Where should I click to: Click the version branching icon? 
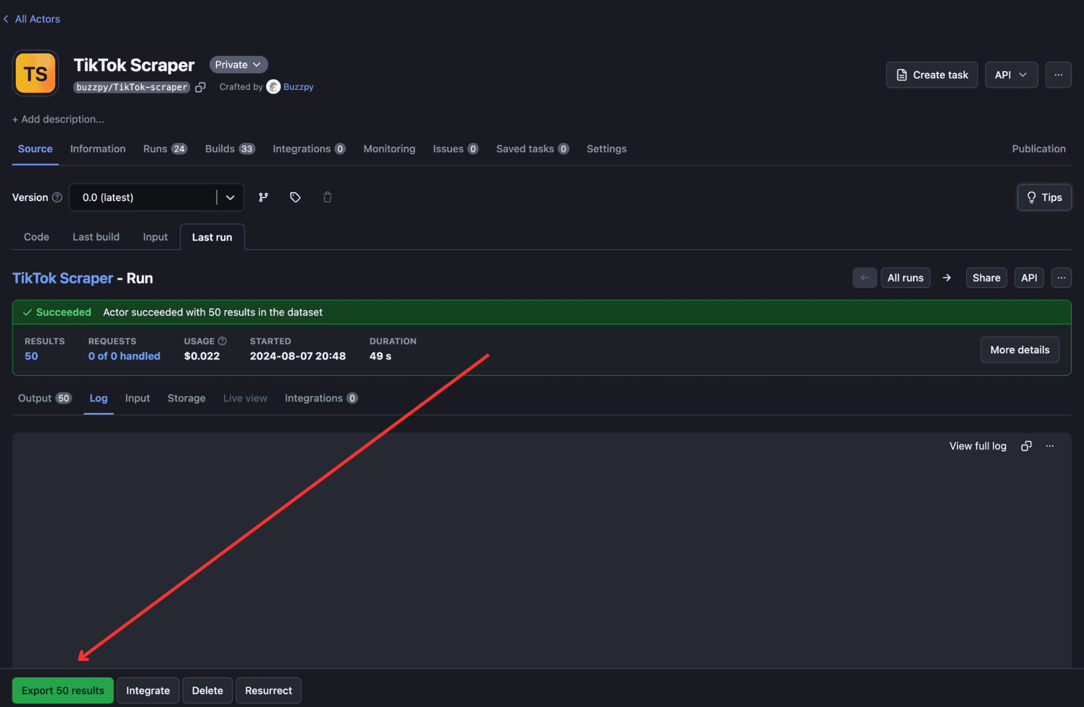pyautogui.click(x=263, y=197)
